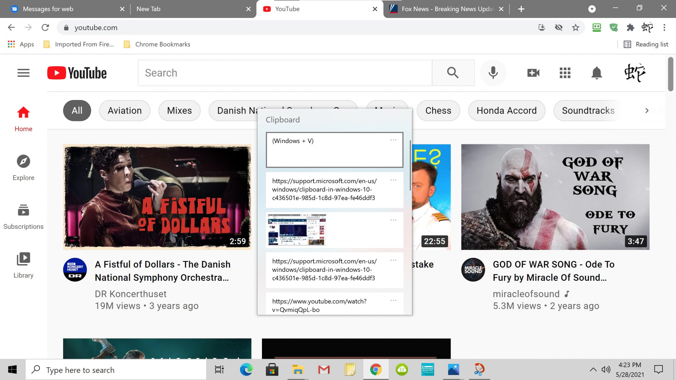Open Explore in the sidebar
The height and width of the screenshot is (380, 676).
pos(23,168)
